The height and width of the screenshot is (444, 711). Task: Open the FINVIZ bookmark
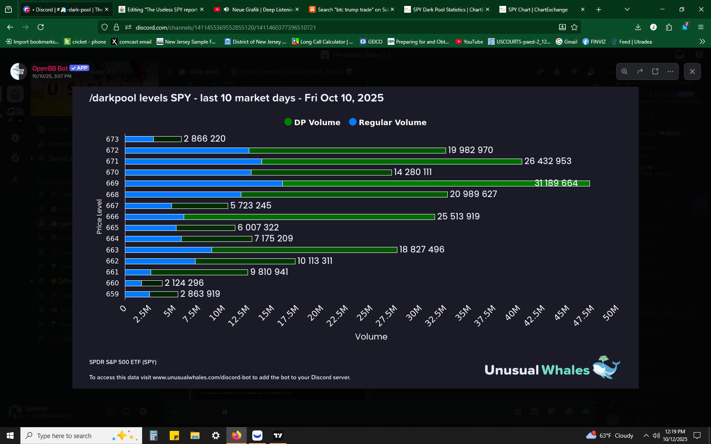click(x=594, y=41)
